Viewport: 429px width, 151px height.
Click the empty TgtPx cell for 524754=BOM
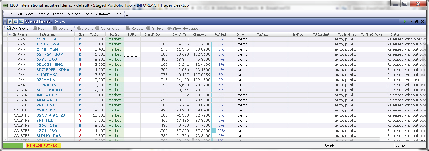click(132, 54)
